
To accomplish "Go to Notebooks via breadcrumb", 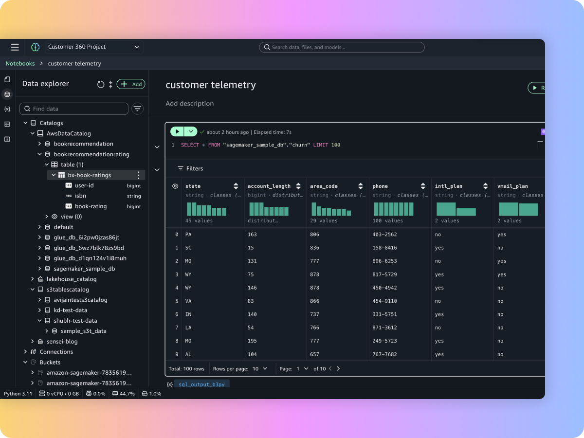I will pos(20,63).
